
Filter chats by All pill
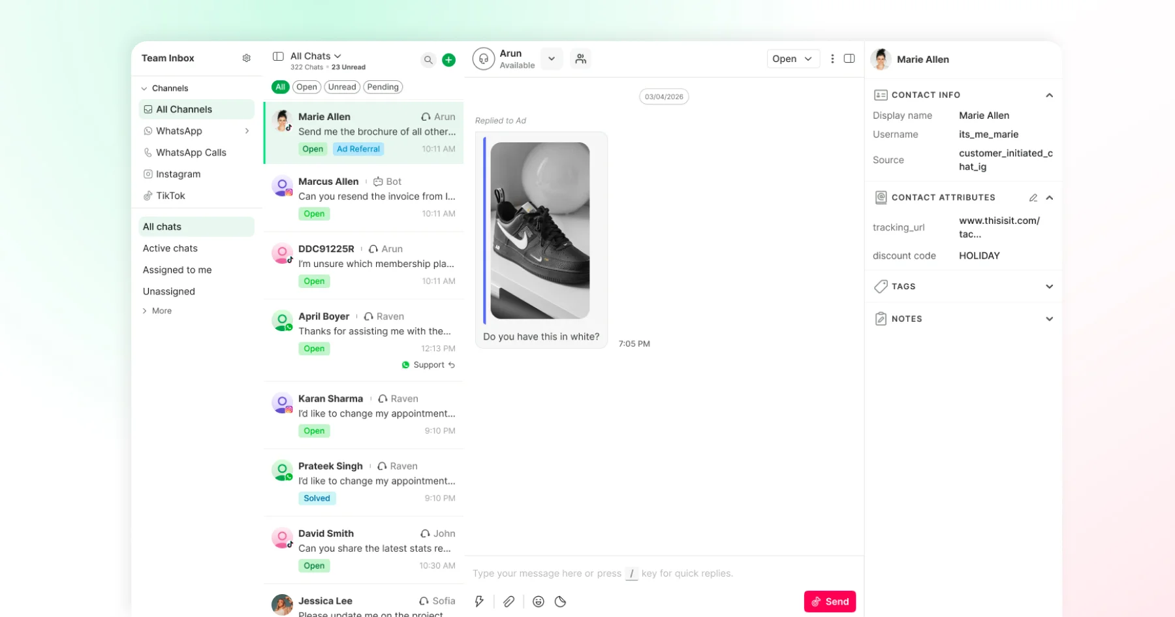[x=281, y=87]
